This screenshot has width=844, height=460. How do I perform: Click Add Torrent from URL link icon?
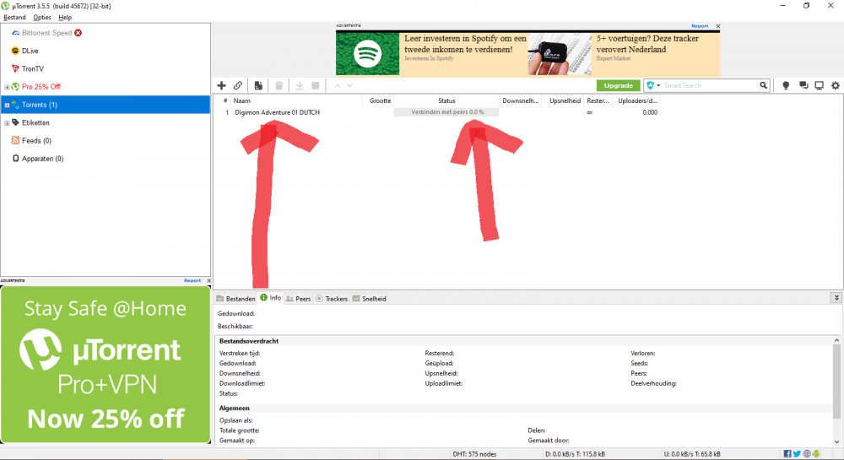coord(238,85)
